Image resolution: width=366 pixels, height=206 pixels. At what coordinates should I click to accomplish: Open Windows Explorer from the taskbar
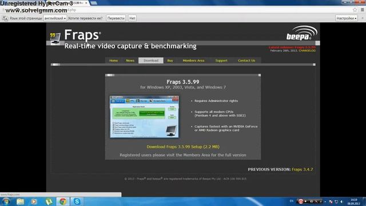click(21, 201)
